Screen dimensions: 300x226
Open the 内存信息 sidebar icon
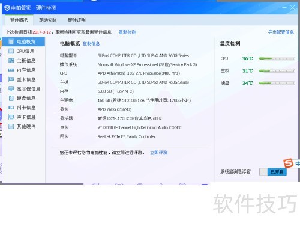point(11,70)
